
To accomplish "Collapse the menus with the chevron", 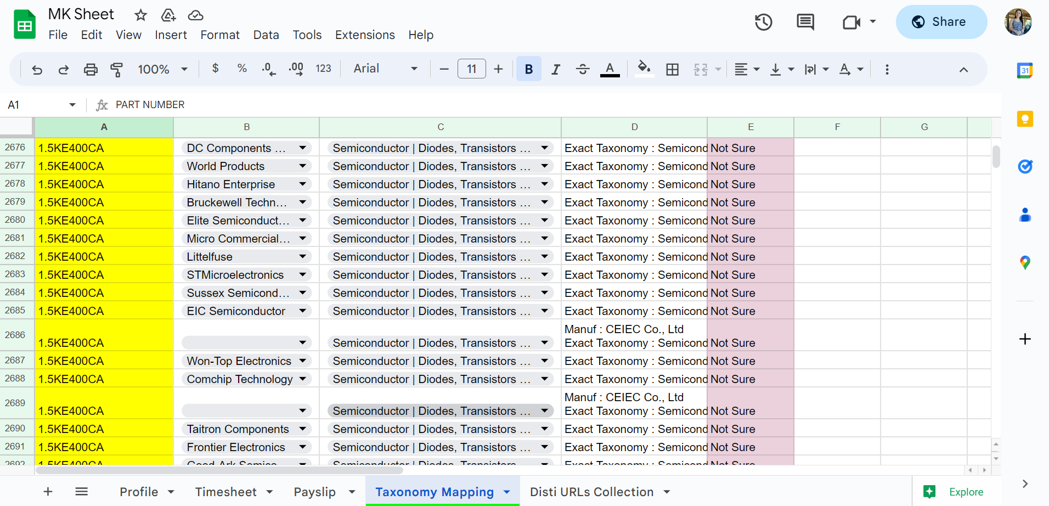I will [963, 70].
